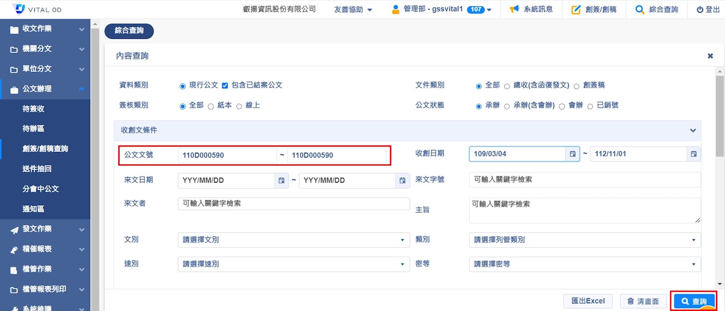Open the 請選擇文別 dropdown
725x311 pixels.
coord(293,240)
